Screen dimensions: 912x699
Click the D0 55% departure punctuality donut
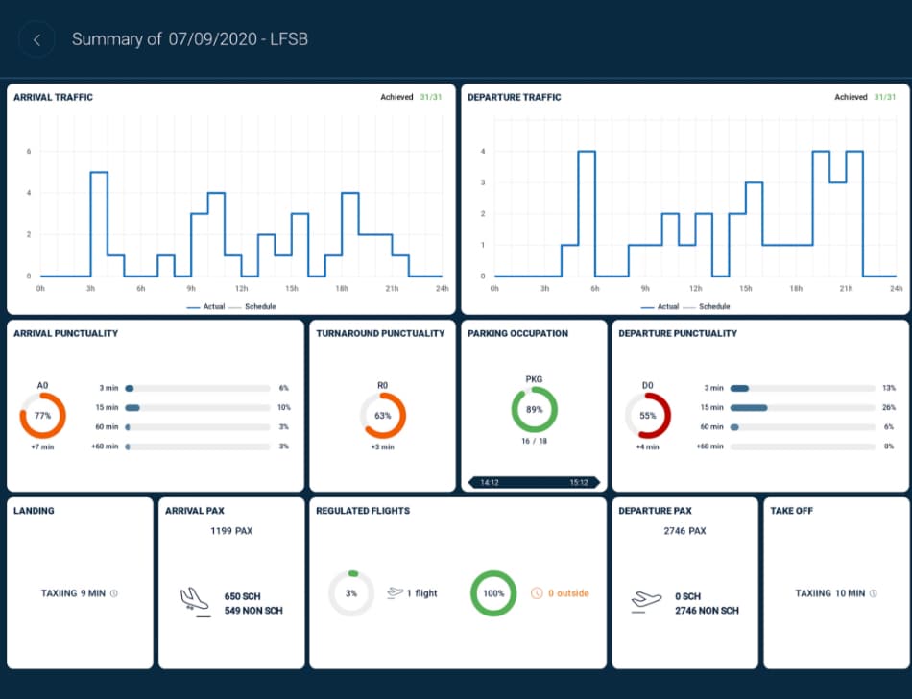click(647, 415)
